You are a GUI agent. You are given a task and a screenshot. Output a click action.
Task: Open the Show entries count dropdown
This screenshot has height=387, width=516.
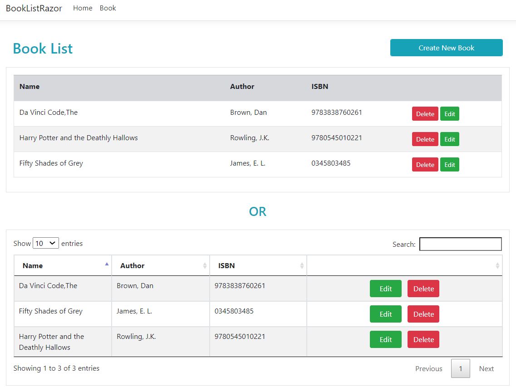46,243
